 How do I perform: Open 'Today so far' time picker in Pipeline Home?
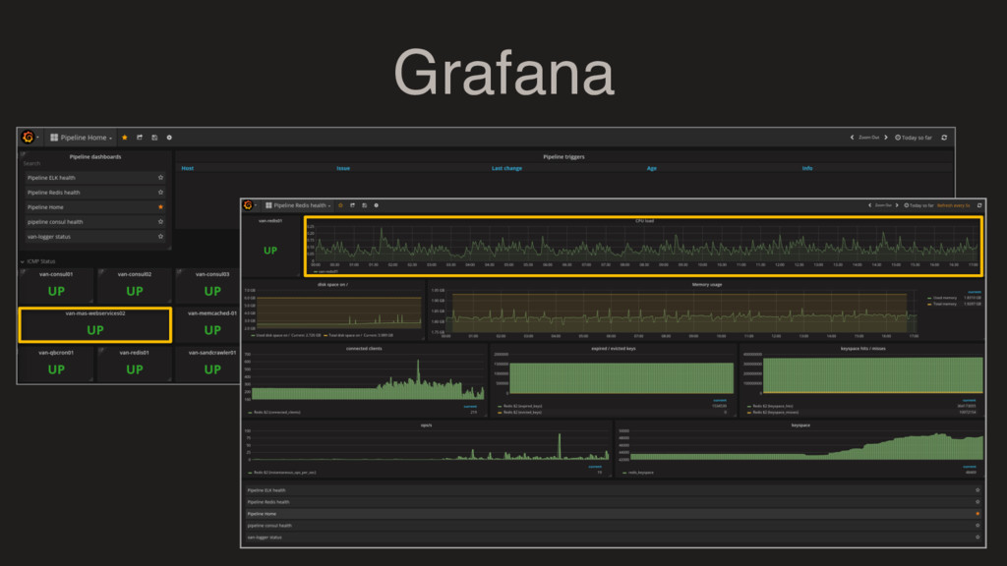tap(914, 138)
